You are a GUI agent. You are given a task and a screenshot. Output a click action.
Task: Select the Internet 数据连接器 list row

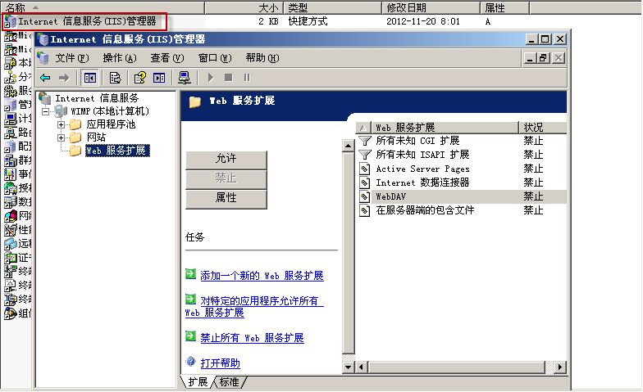(462, 182)
